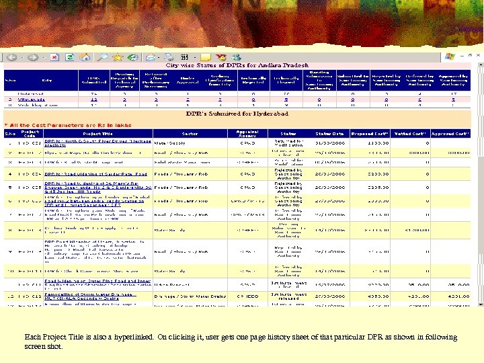Click row 4 status 'Rejected by Sanctioning Authority'
484x363 pixels.
click(288, 174)
